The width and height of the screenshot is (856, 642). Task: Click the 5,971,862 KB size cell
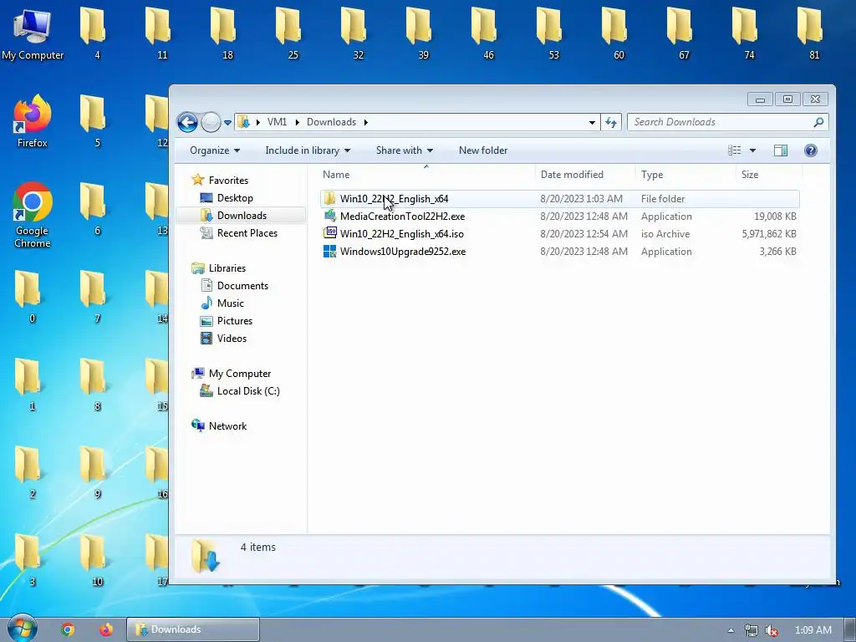pos(769,234)
